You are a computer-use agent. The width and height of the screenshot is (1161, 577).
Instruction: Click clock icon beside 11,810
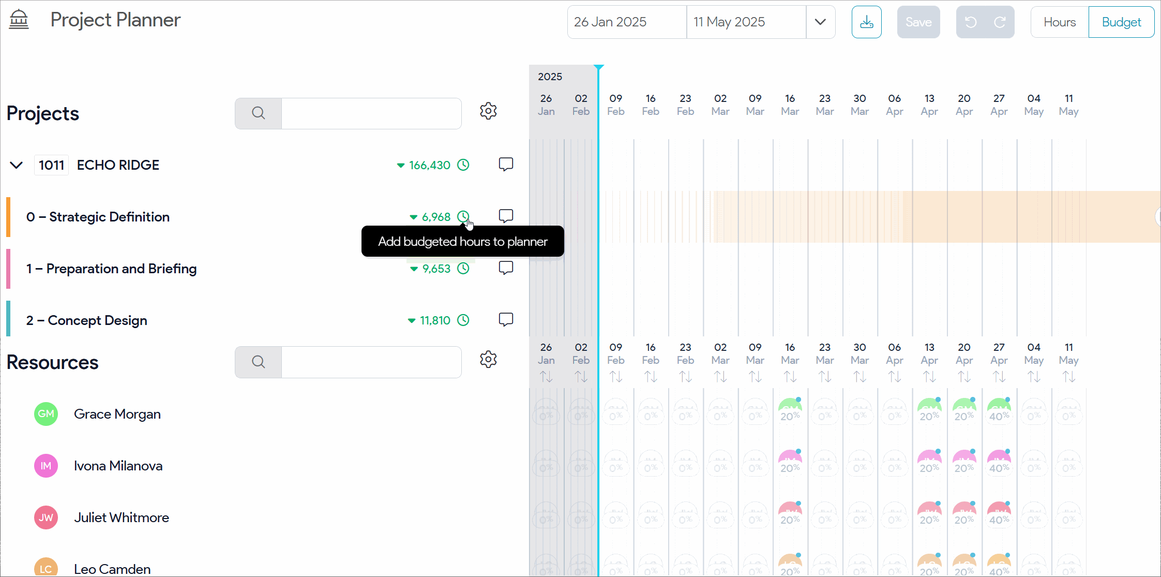[x=463, y=320]
